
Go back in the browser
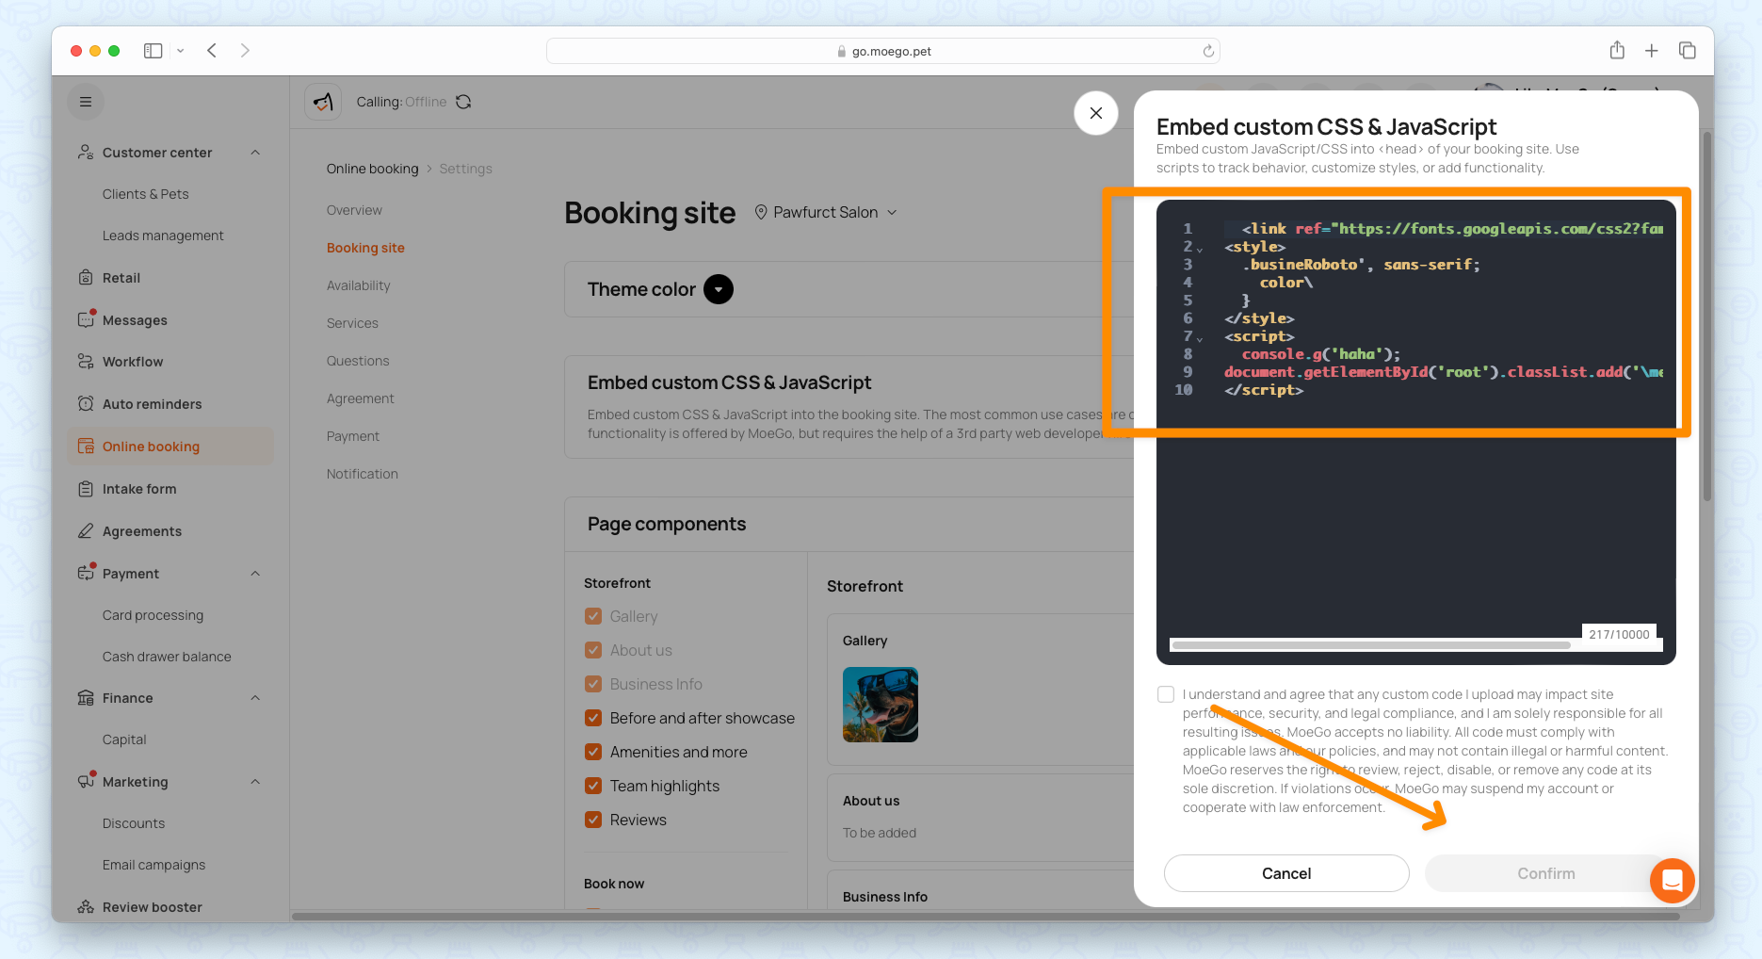tap(212, 51)
